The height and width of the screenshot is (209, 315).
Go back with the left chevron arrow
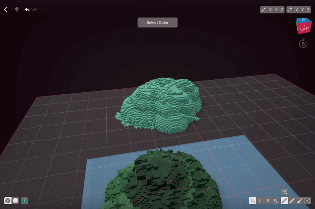pos(6,9)
